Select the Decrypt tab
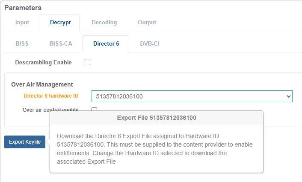Image resolution: width=302 pixels, height=182 pixels. tap(60, 23)
